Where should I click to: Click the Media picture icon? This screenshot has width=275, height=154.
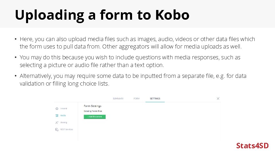point(57,116)
